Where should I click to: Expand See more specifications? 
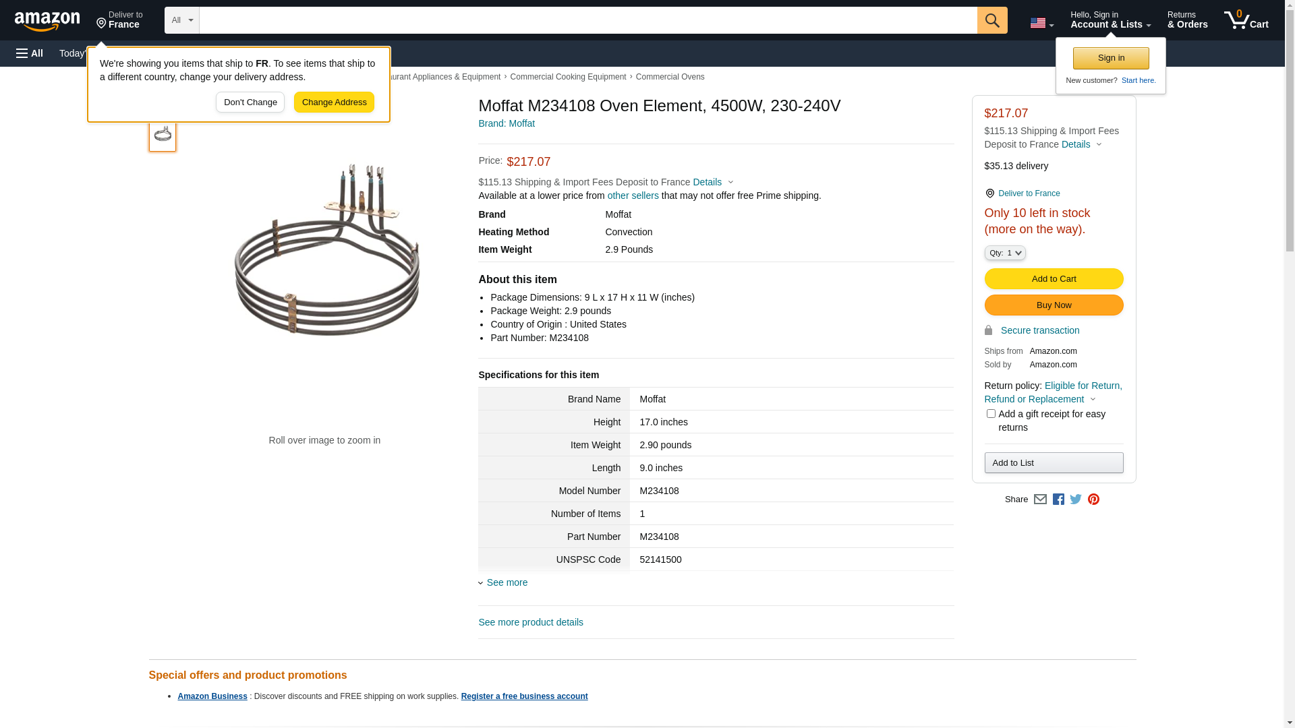[507, 582]
